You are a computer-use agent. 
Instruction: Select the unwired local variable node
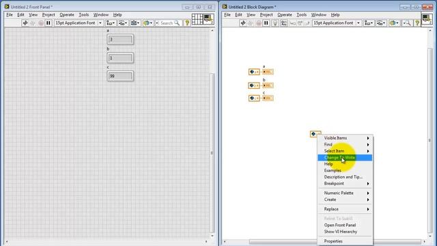[315, 134]
